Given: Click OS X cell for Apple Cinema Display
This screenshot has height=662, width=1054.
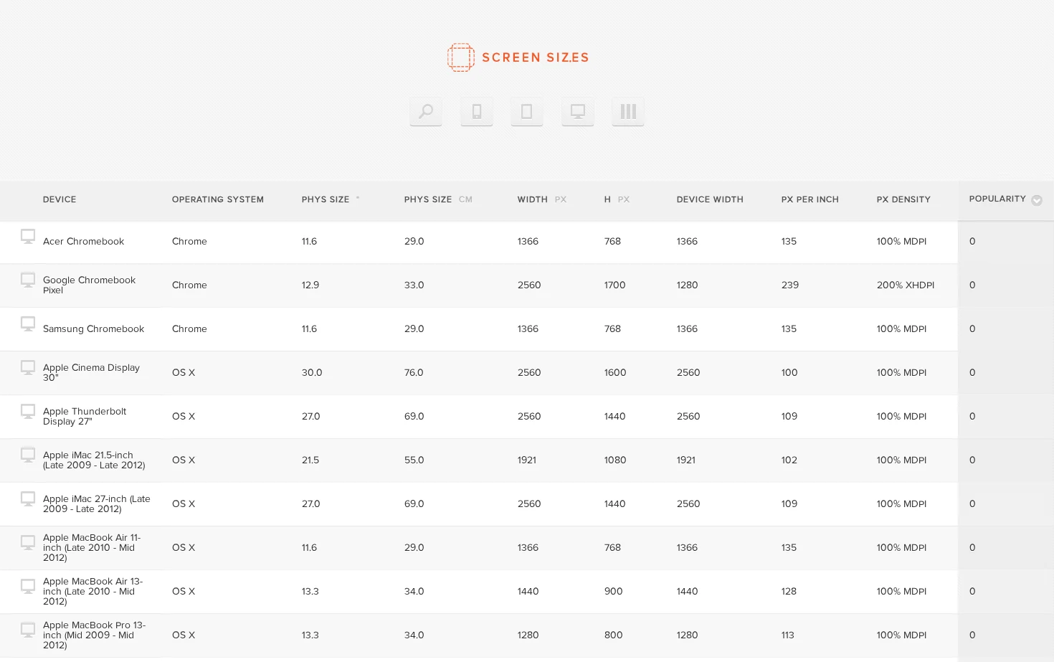Looking at the screenshot, I should pos(184,372).
